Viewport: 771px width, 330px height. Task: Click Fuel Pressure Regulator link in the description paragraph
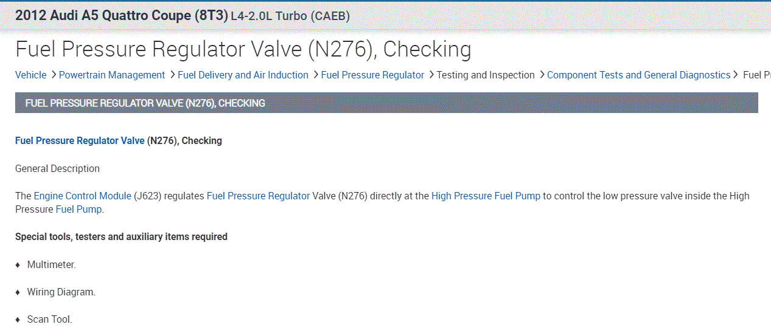pyautogui.click(x=258, y=196)
